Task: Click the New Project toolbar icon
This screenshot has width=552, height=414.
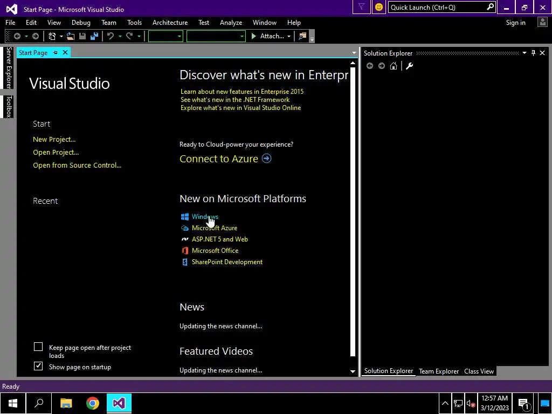Action: click(x=52, y=36)
